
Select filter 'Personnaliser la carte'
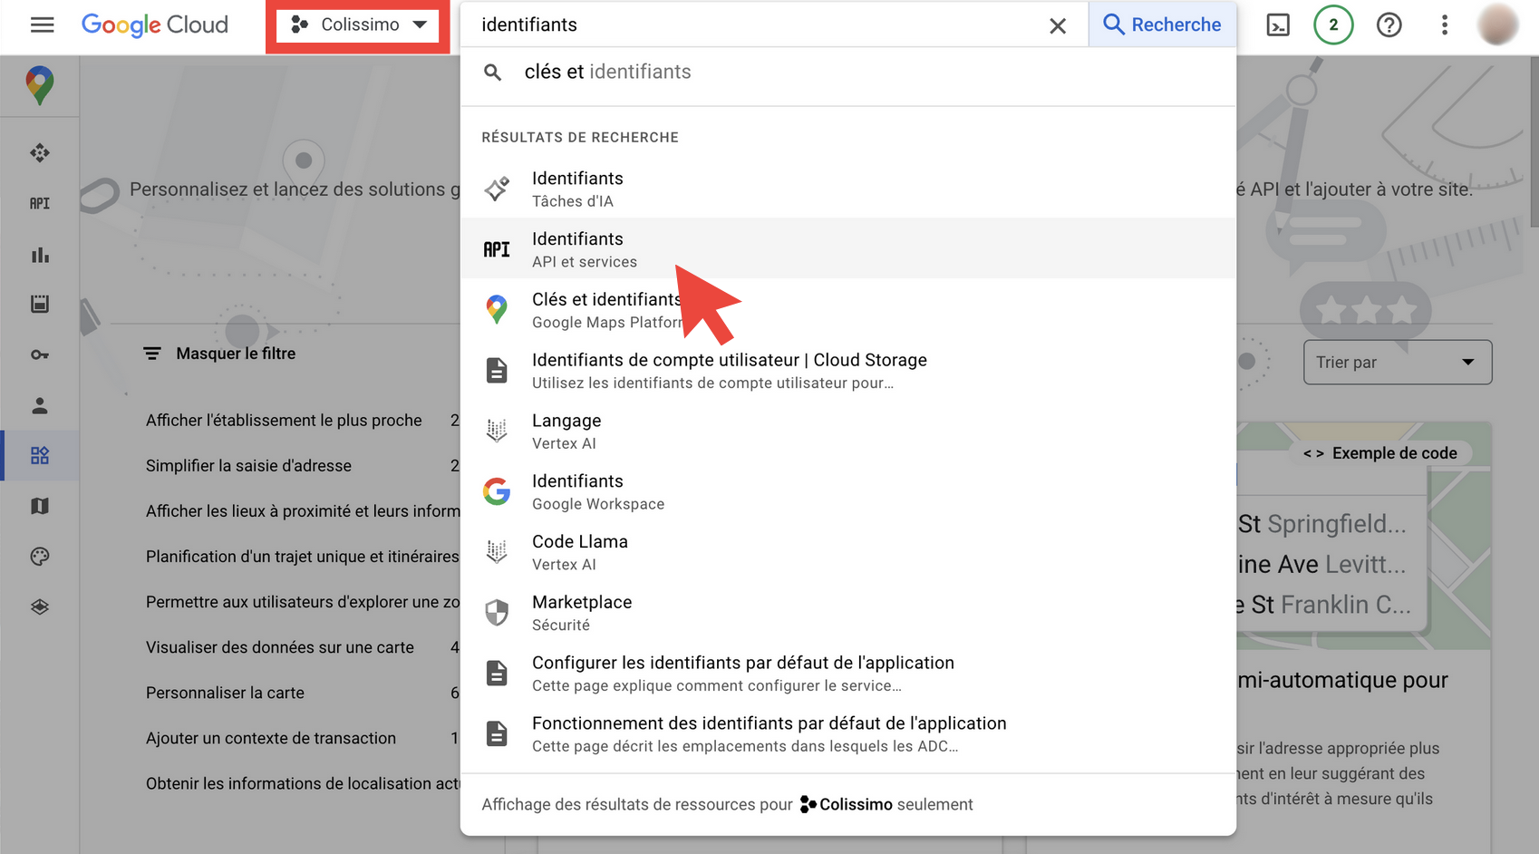pos(225,693)
